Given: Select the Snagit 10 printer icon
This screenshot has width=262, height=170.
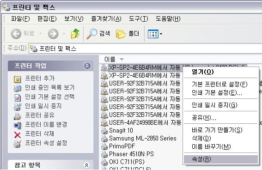Looking at the screenshot, I should pyautogui.click(x=104, y=131).
